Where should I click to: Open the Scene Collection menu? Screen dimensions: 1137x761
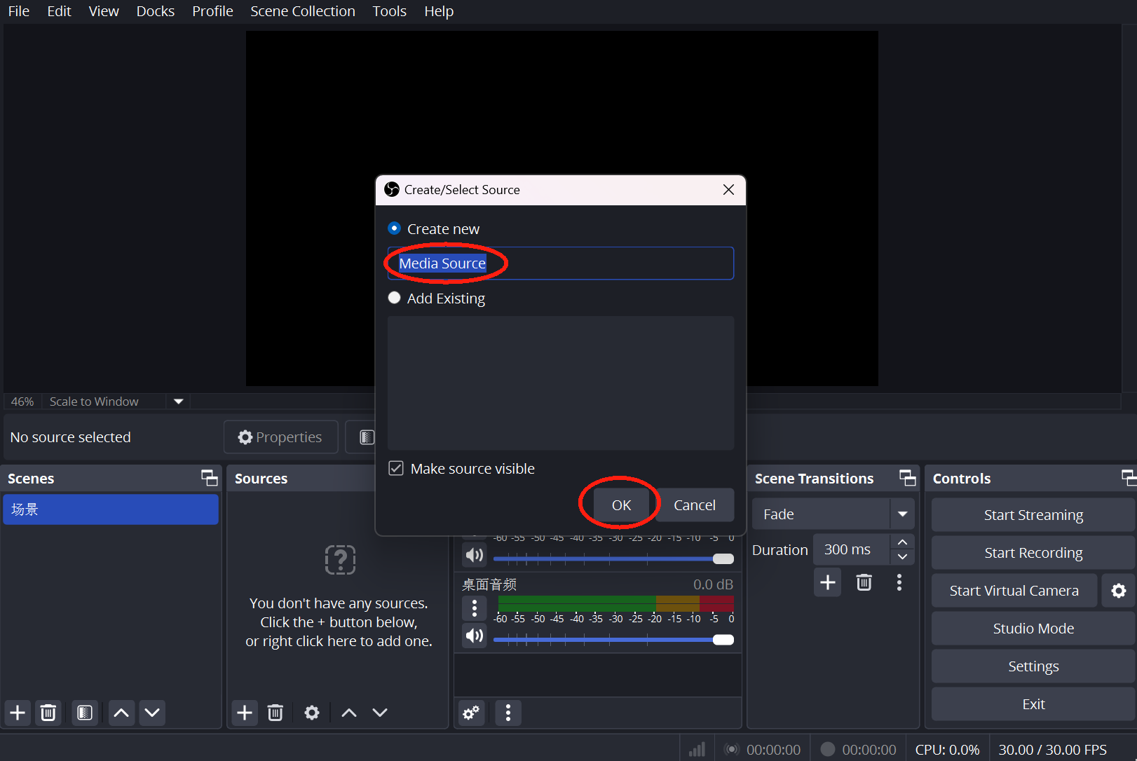point(302,11)
